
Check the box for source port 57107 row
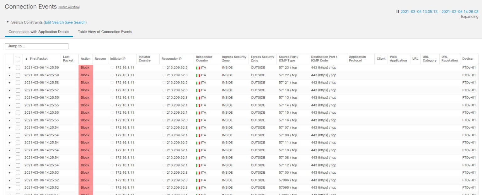pyautogui.click(x=18, y=127)
